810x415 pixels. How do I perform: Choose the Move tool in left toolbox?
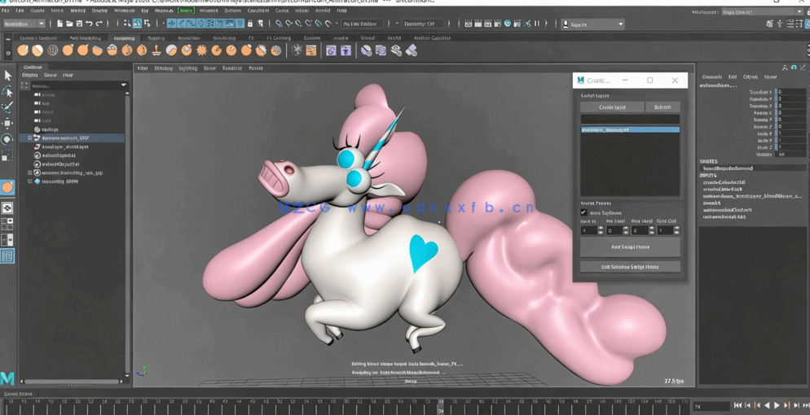click(8, 123)
